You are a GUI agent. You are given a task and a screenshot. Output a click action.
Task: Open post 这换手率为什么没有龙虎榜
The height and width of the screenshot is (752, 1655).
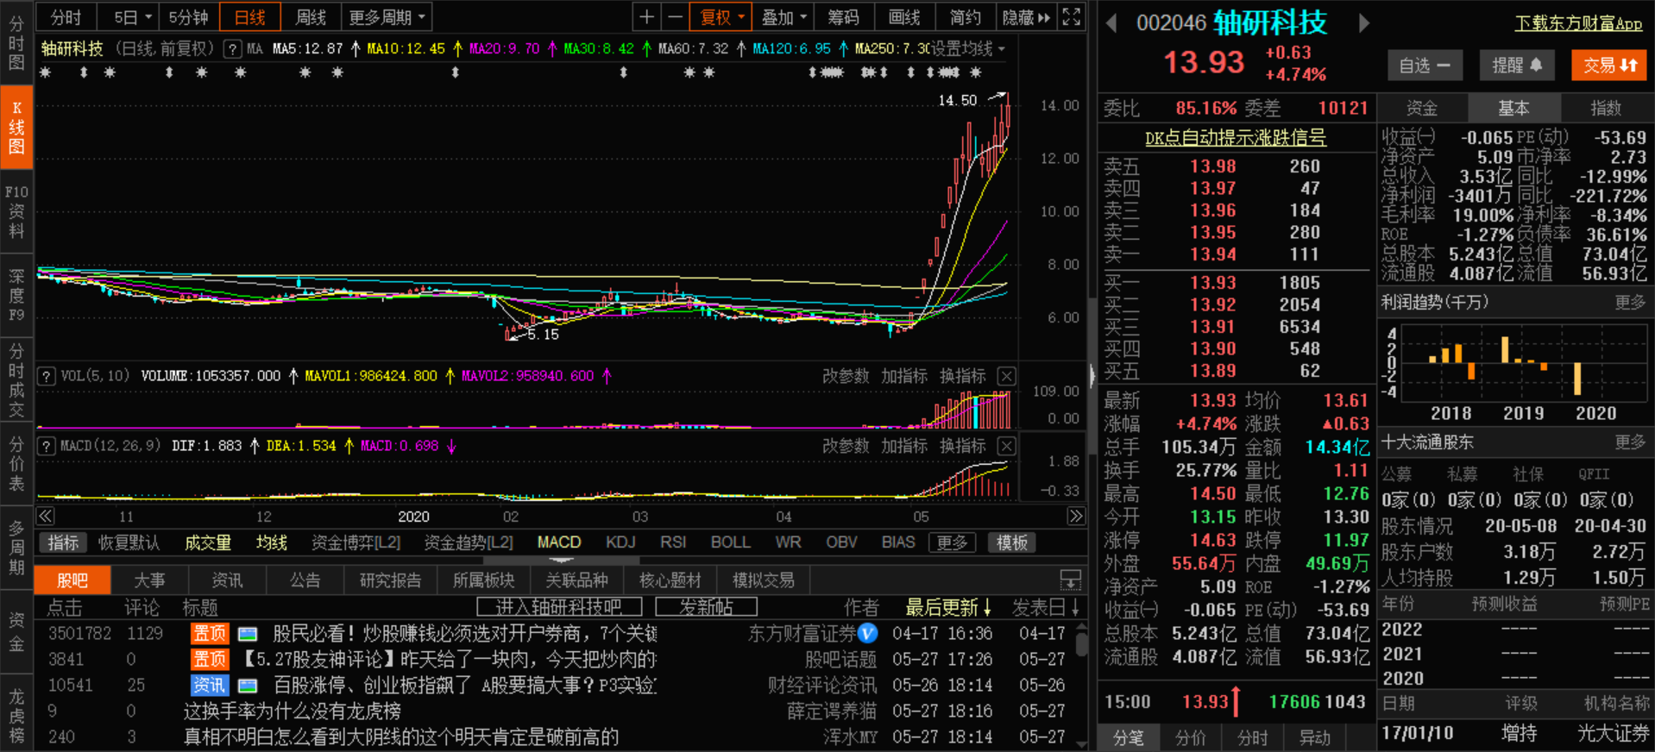click(293, 711)
